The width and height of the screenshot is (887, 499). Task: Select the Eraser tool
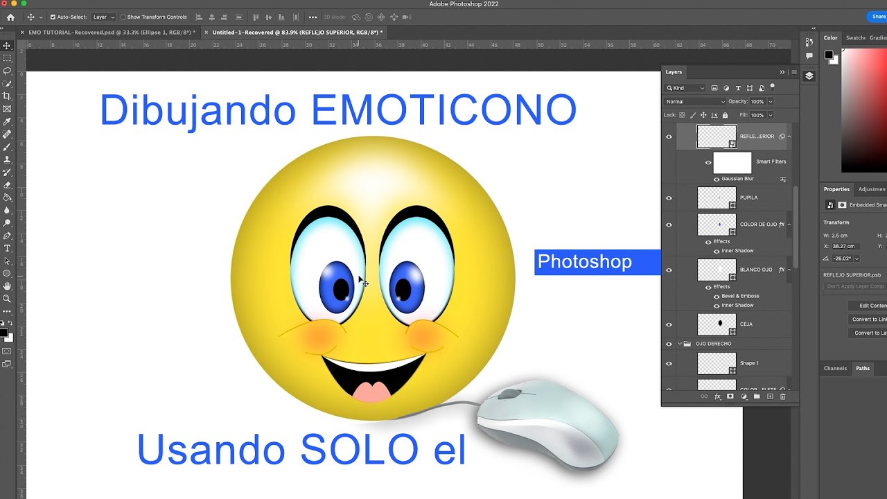tap(7, 185)
